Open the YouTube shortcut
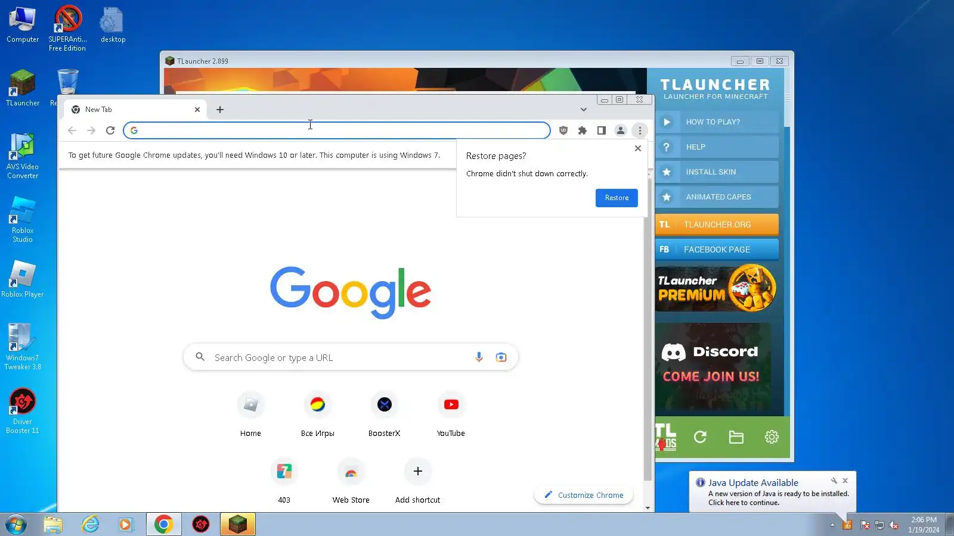This screenshot has height=536, width=954. [451, 415]
